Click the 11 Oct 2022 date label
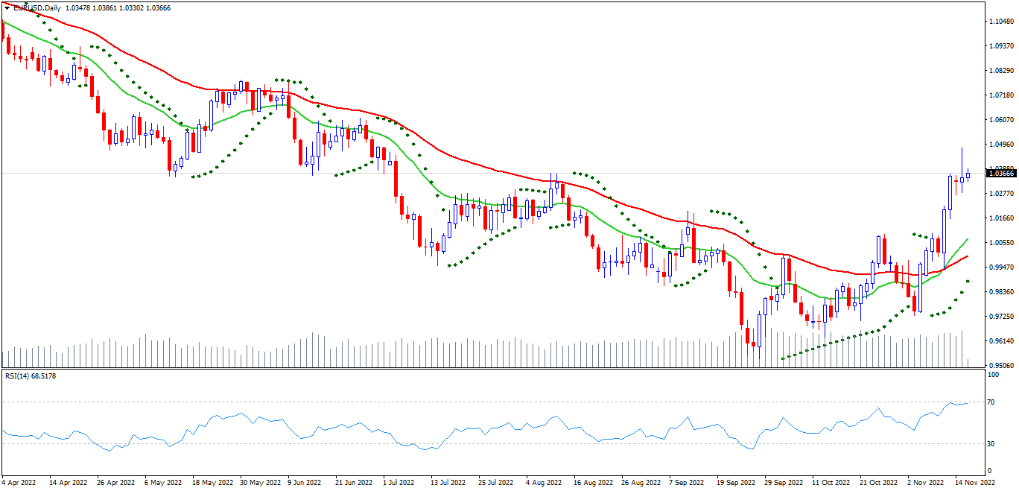 coord(831,483)
